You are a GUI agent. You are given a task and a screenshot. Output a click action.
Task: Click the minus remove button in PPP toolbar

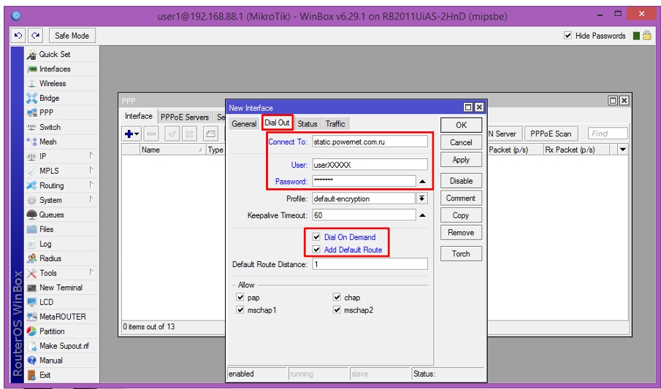tap(151, 134)
